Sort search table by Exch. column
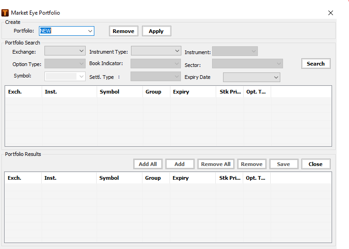The height and width of the screenshot is (249, 349). point(23,92)
